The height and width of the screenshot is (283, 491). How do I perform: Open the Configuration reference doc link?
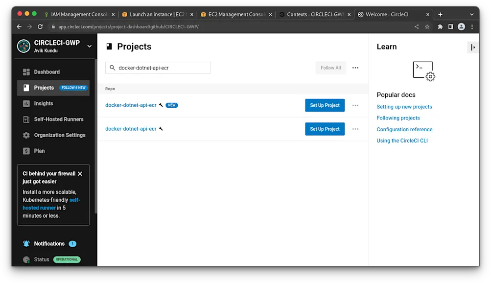point(404,129)
